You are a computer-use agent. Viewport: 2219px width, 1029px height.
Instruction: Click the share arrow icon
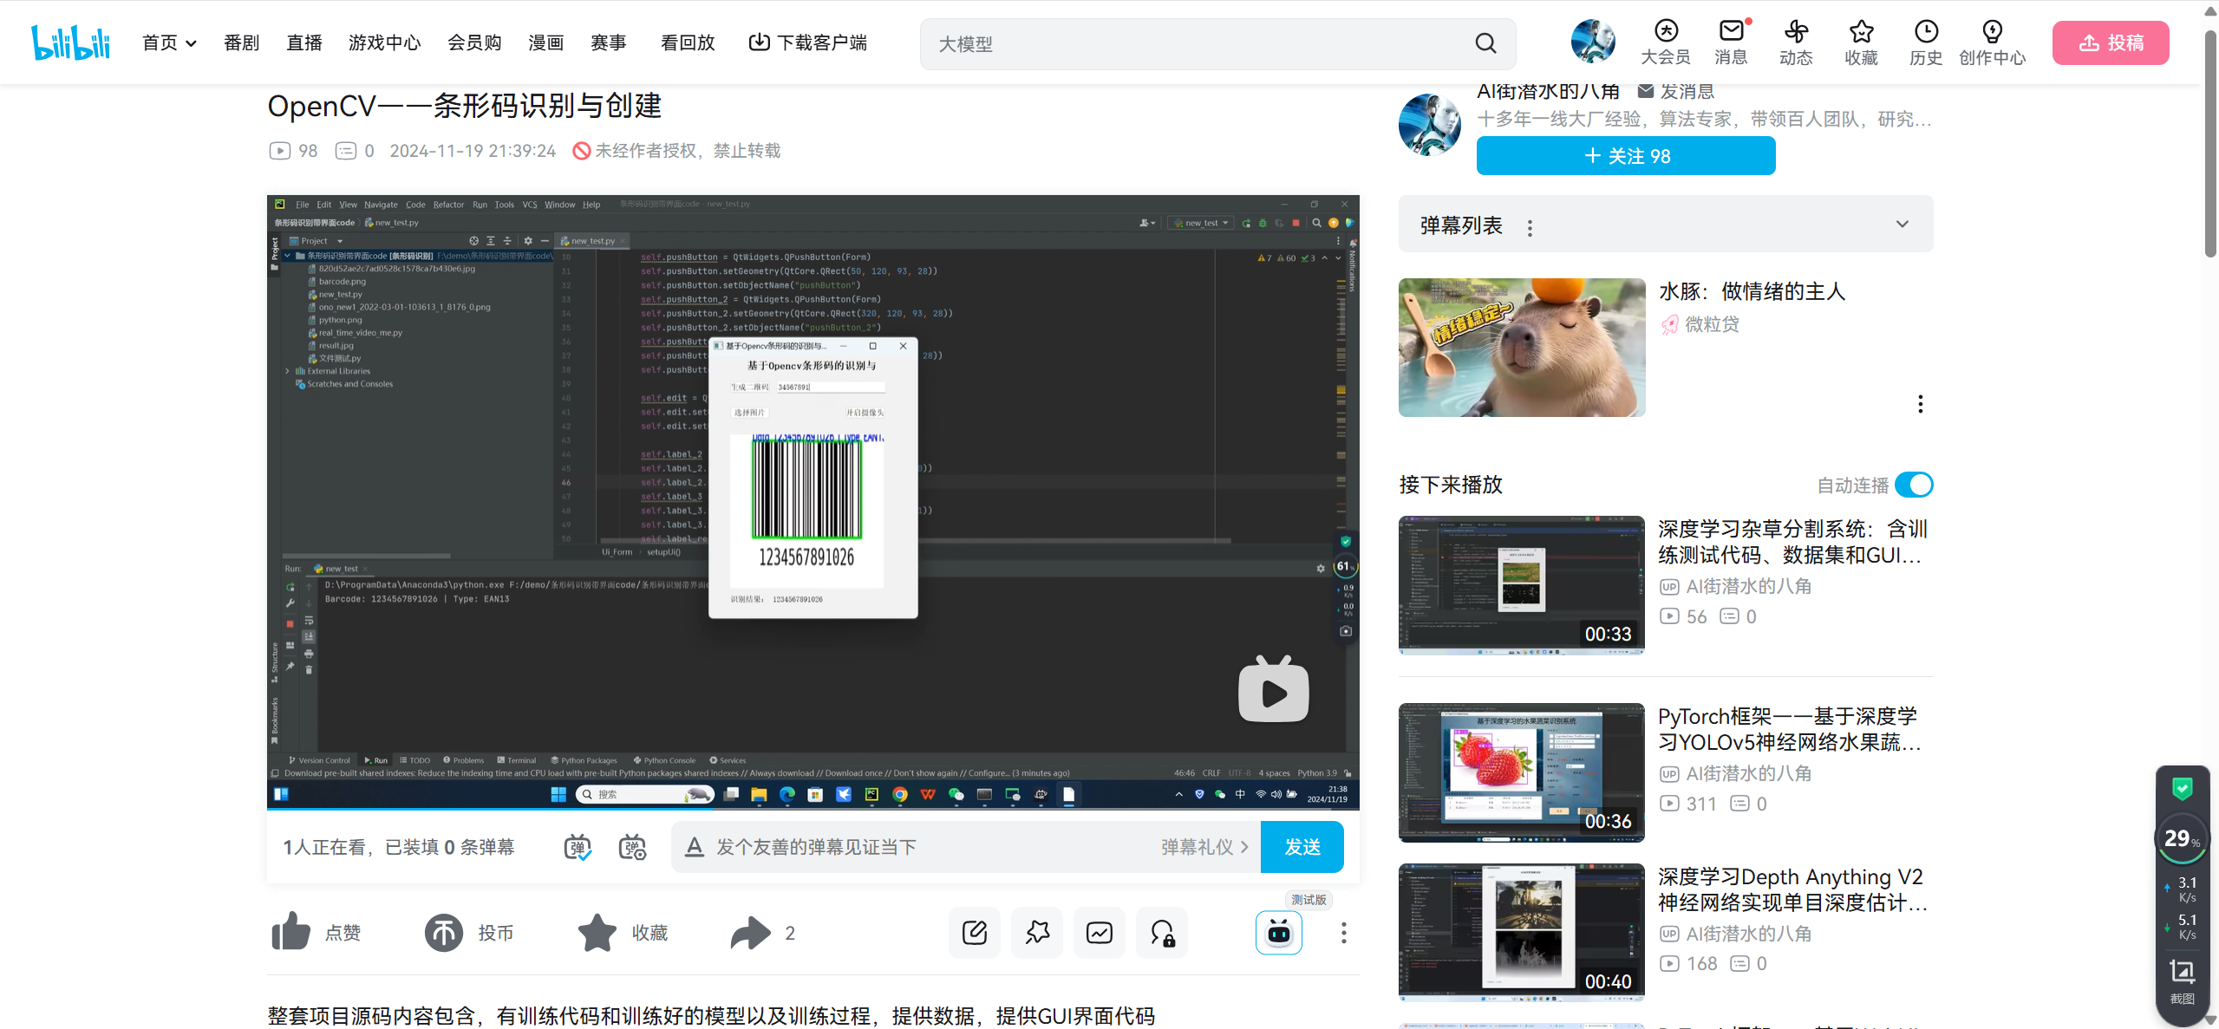pyautogui.click(x=750, y=933)
